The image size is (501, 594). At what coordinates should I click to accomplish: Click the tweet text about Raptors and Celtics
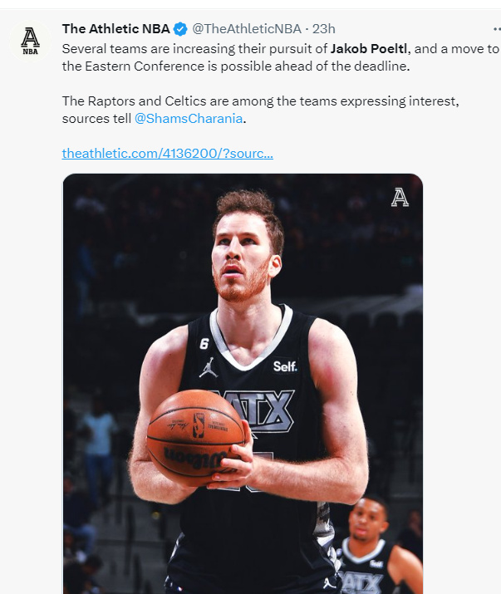click(260, 110)
